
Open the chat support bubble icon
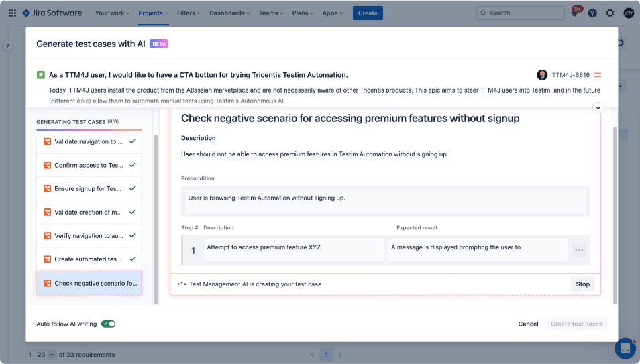[x=626, y=348]
